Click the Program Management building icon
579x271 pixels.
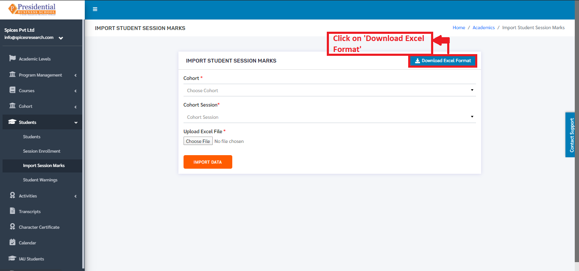pyautogui.click(x=12, y=74)
